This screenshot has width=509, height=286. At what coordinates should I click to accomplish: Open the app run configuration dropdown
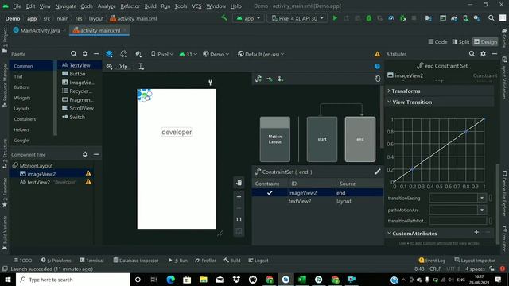tap(248, 18)
